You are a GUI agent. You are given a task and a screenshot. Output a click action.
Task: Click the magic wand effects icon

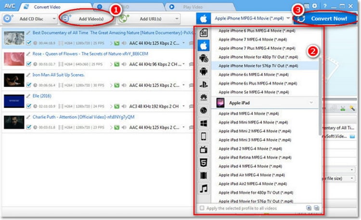[x=352, y=108]
